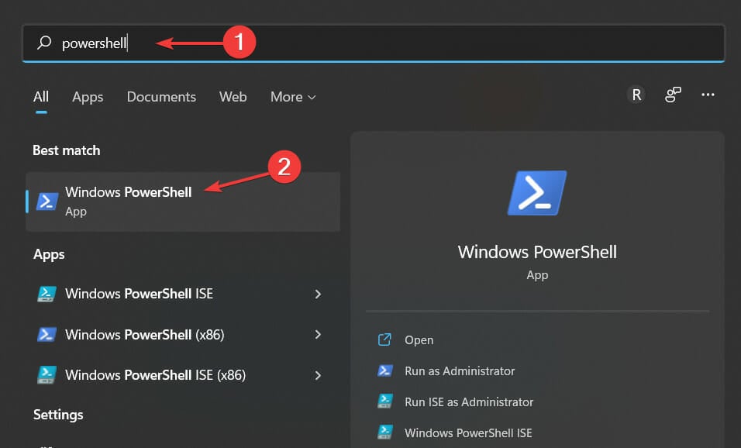Viewport: 741px width, 448px height.
Task: Click the powershell search text field
Action: point(374,43)
